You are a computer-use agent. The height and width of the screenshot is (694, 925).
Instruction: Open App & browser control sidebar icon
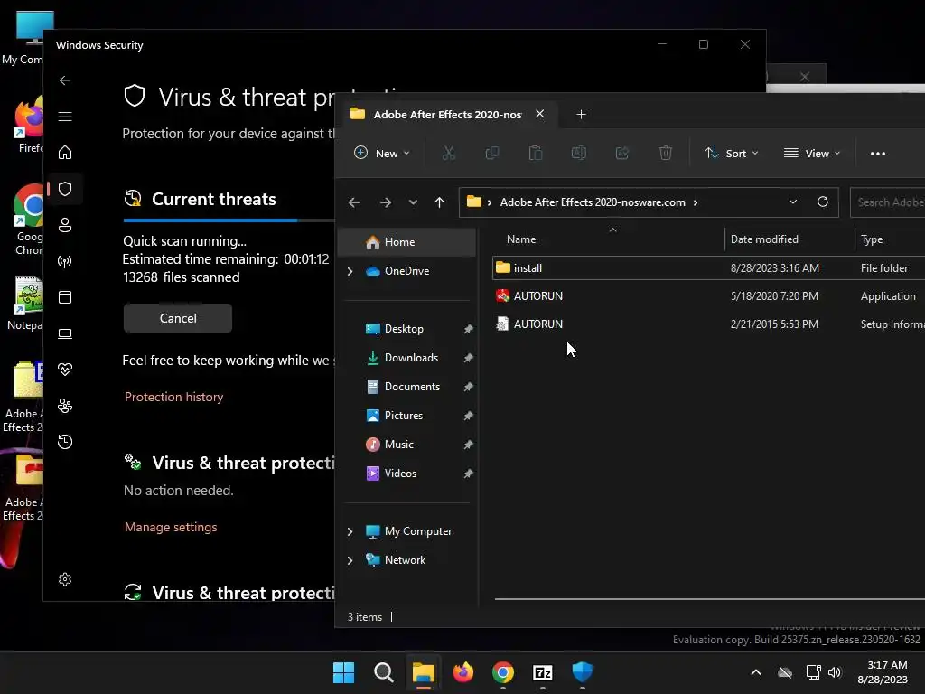pyautogui.click(x=65, y=297)
